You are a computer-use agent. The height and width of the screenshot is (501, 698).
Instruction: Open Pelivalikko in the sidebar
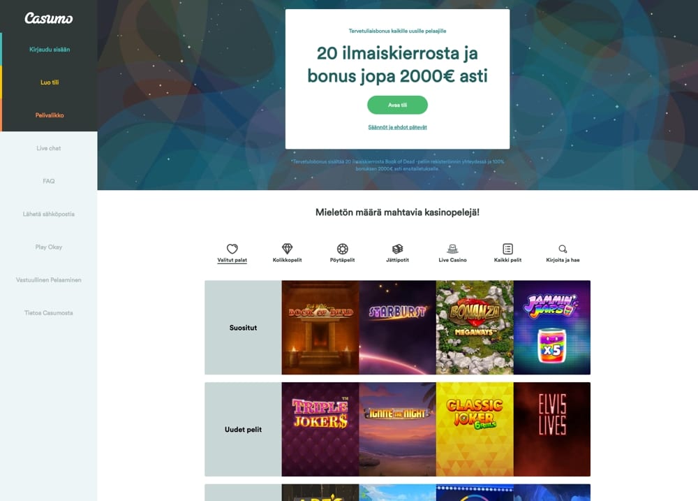(x=50, y=115)
